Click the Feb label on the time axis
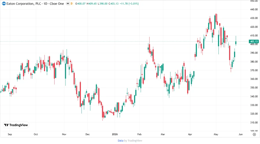Viewport: 260px width, 144px height. click(x=140, y=134)
